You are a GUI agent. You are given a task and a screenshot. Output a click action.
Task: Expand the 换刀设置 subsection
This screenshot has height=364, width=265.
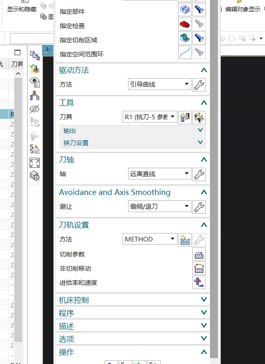133,143
